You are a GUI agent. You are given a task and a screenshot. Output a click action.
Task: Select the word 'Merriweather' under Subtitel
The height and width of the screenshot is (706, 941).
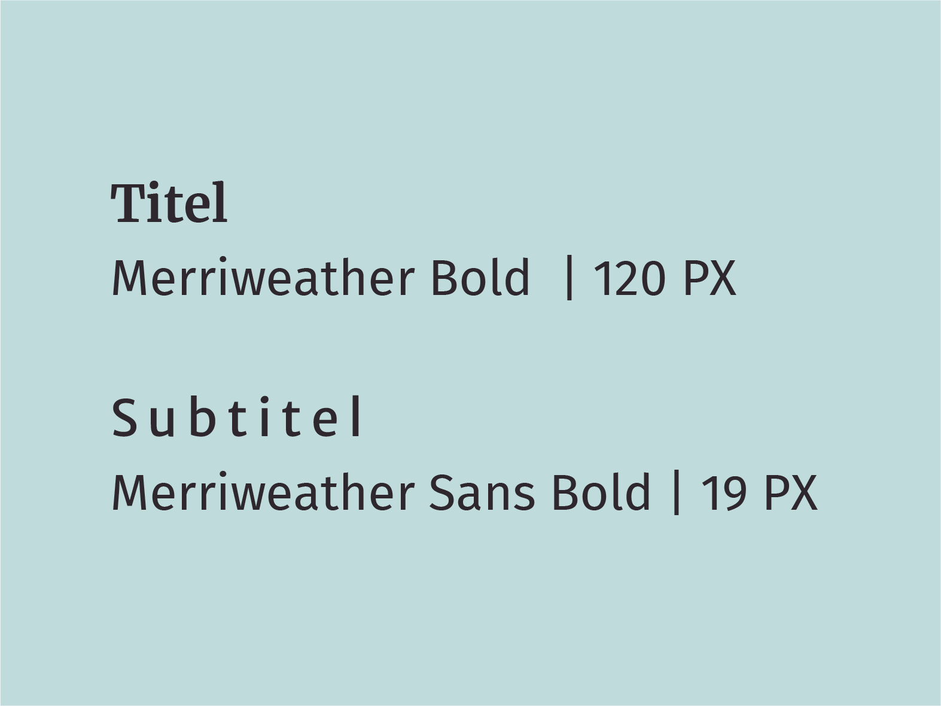tap(264, 492)
